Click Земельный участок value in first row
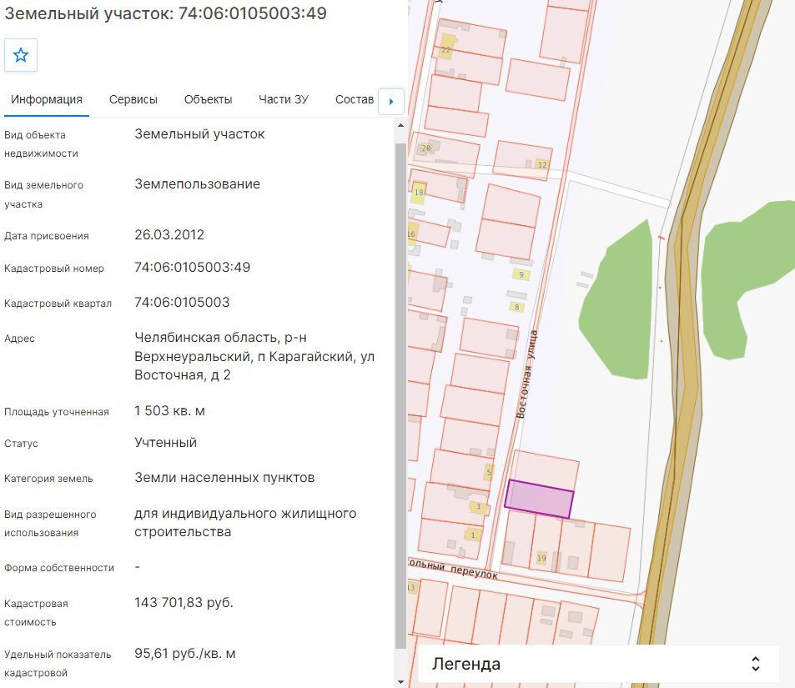795x688 pixels. [x=199, y=134]
